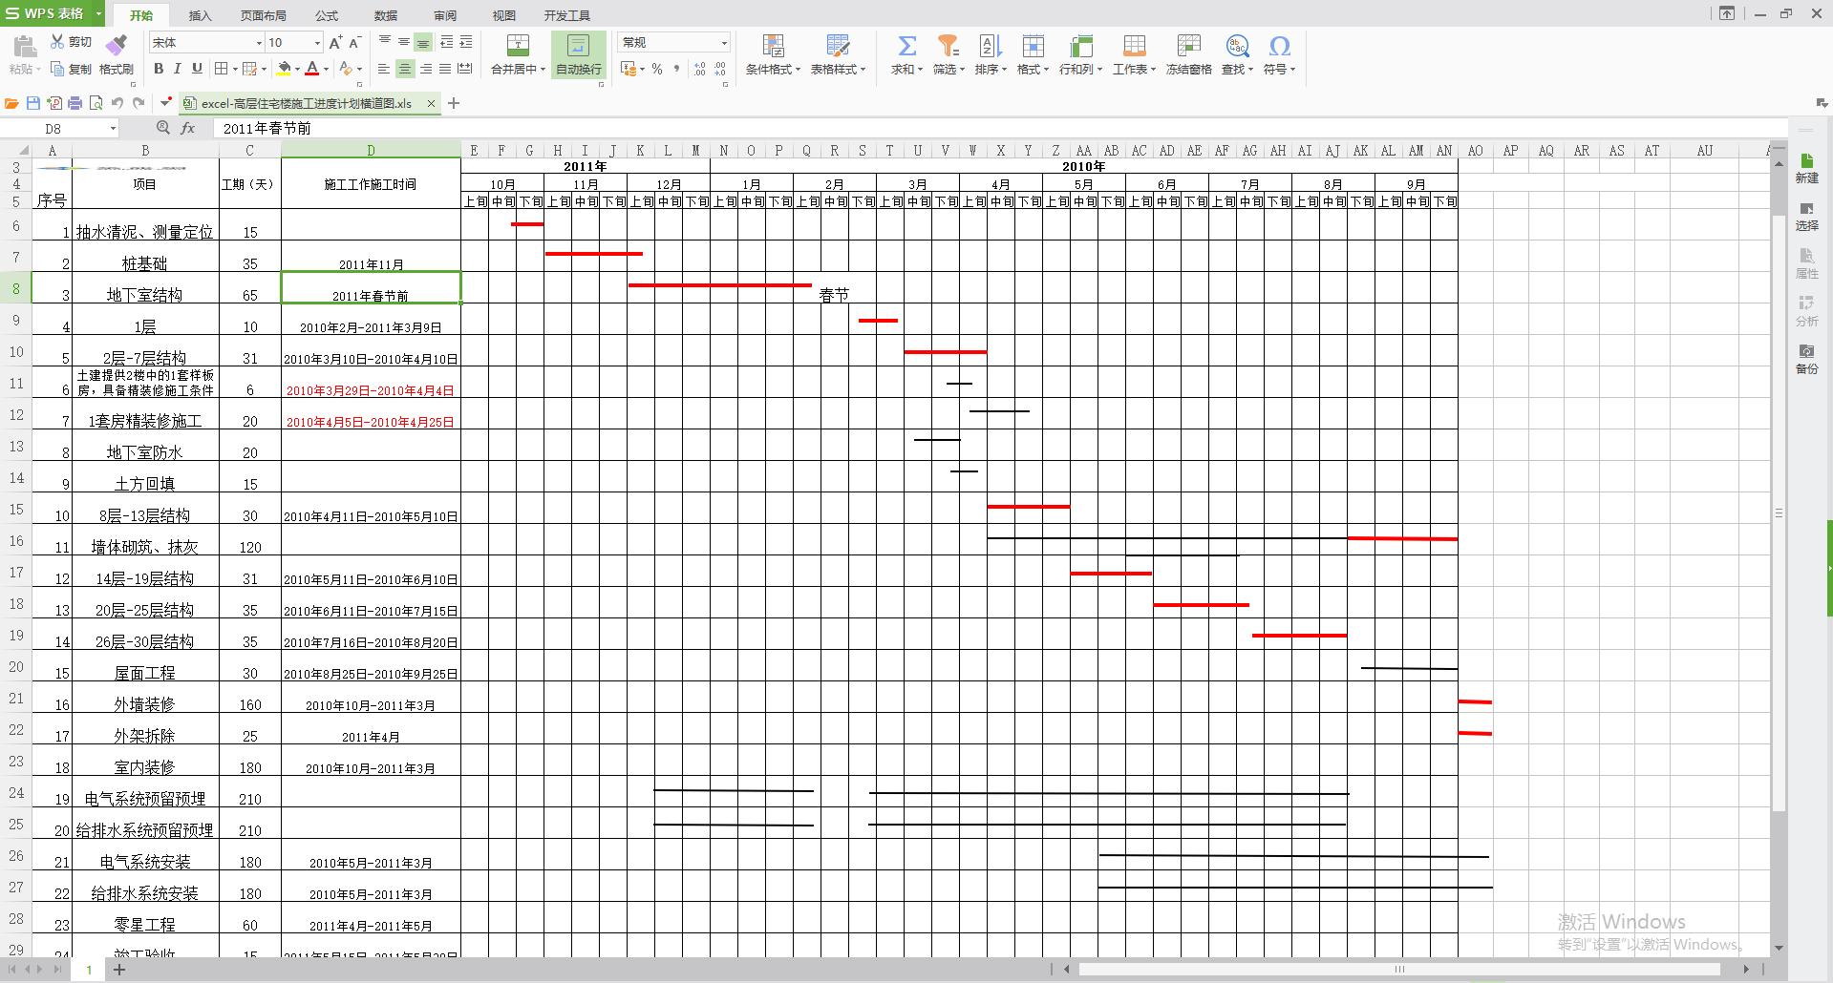Click the Sum (求和) sigma icon
This screenshot has height=983, width=1833.
pos(906,46)
